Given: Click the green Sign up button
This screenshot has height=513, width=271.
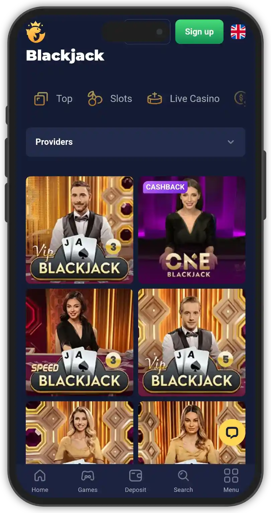Looking at the screenshot, I should point(199,32).
